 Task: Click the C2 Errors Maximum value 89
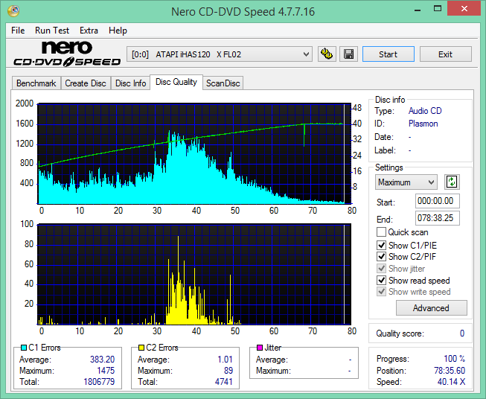[x=228, y=371]
